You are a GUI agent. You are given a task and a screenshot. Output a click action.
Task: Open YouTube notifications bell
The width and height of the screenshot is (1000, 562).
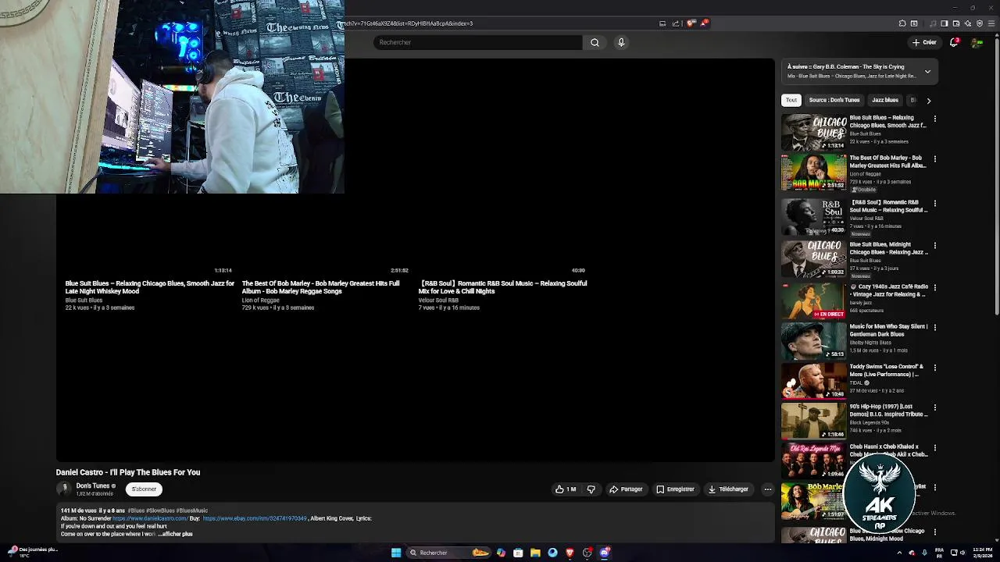(x=954, y=42)
